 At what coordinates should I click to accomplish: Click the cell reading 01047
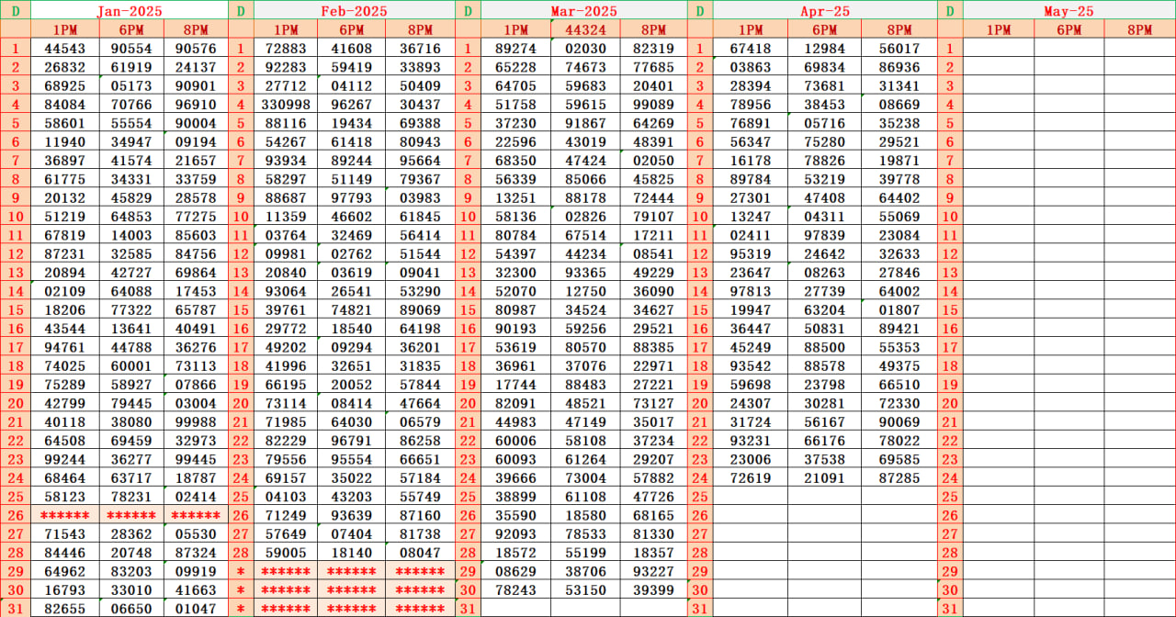pos(196,608)
